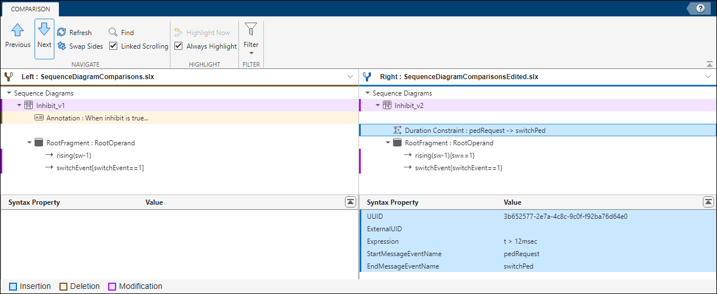Open the help question mark button
Image resolution: width=717 pixels, height=294 pixels.
point(700,8)
